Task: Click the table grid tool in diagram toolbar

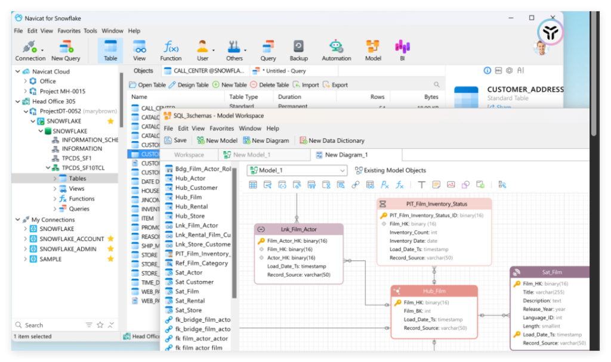Action: [x=253, y=185]
